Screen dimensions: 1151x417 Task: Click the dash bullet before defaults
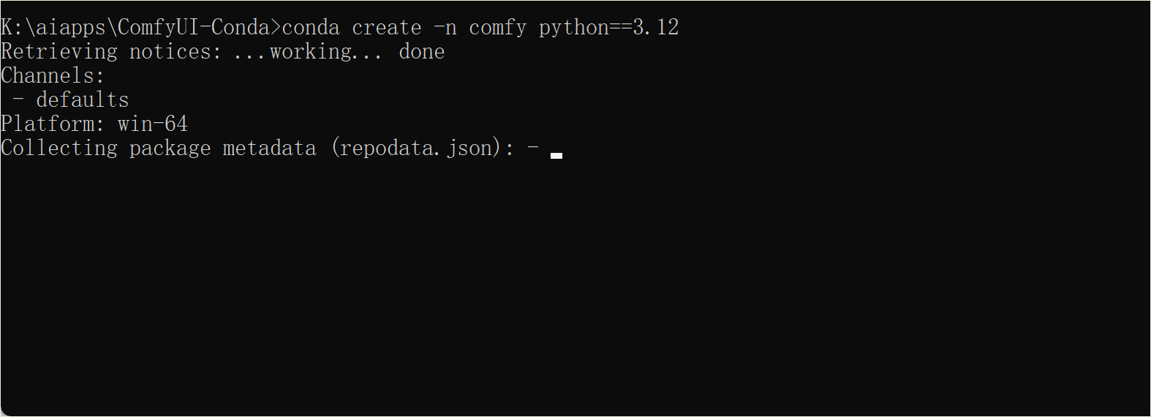pyautogui.click(x=18, y=100)
